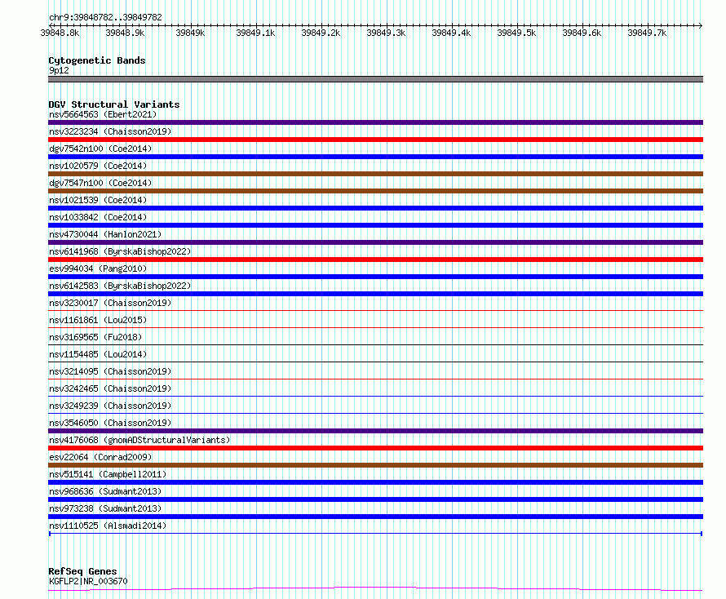
Task: Open the esv22064 (Conrad2009) variant
Action: [x=100, y=457]
